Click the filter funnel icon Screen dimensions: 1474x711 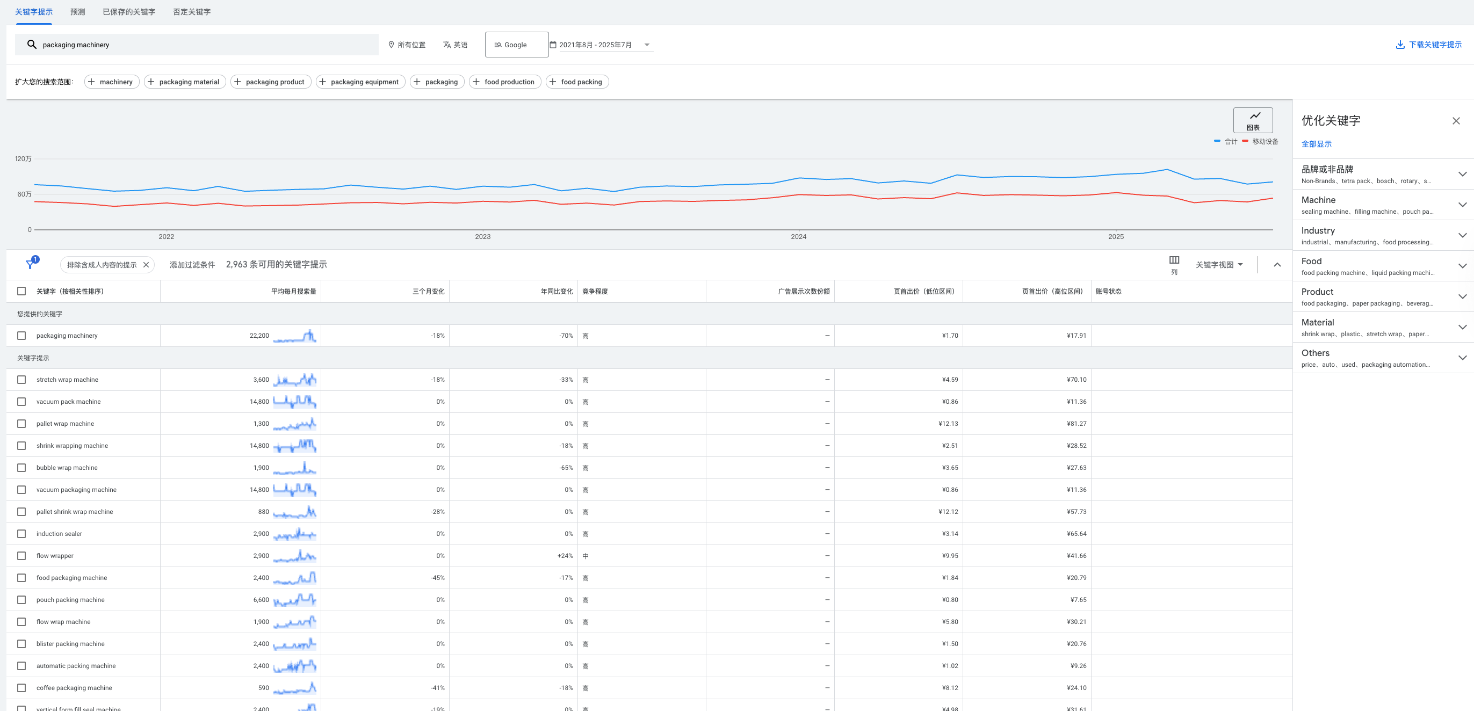30,264
